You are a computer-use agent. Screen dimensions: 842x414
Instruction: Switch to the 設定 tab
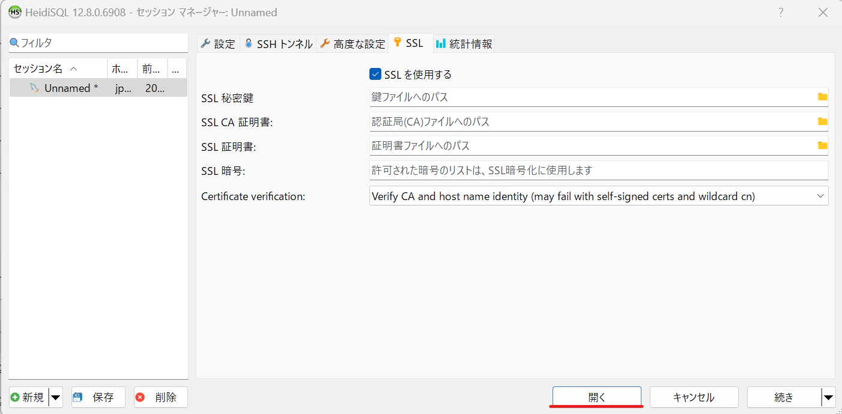coord(218,44)
